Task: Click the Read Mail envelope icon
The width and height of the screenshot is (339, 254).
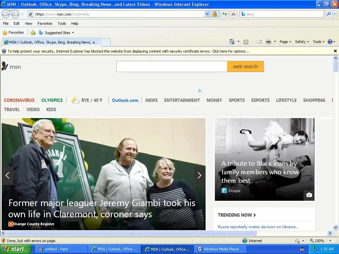Action: tap(259, 42)
